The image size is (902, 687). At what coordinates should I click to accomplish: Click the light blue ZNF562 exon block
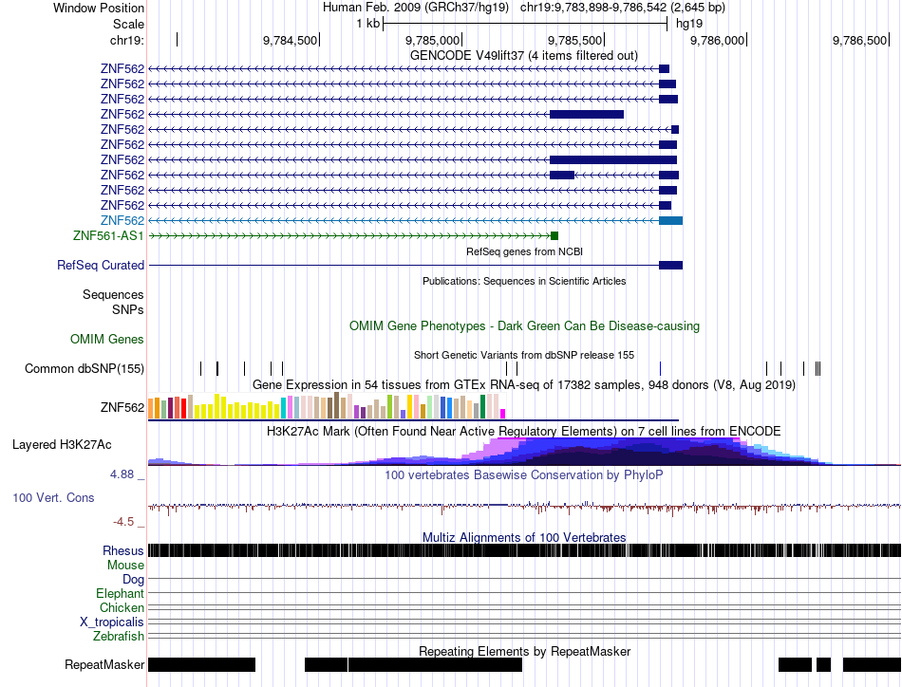670,221
